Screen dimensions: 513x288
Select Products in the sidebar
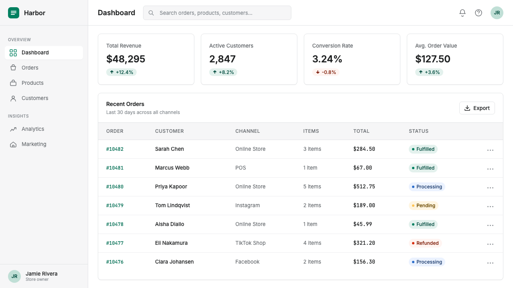click(44, 83)
